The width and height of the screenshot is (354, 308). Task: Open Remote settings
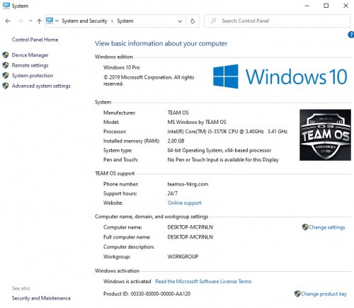pyautogui.click(x=30, y=65)
